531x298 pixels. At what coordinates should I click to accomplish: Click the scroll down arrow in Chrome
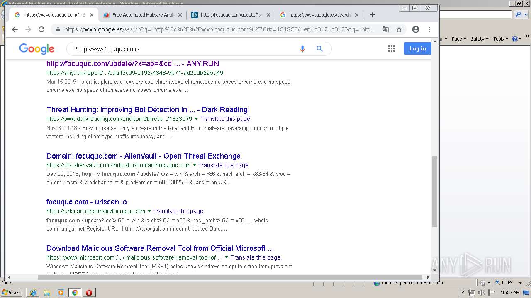435,271
